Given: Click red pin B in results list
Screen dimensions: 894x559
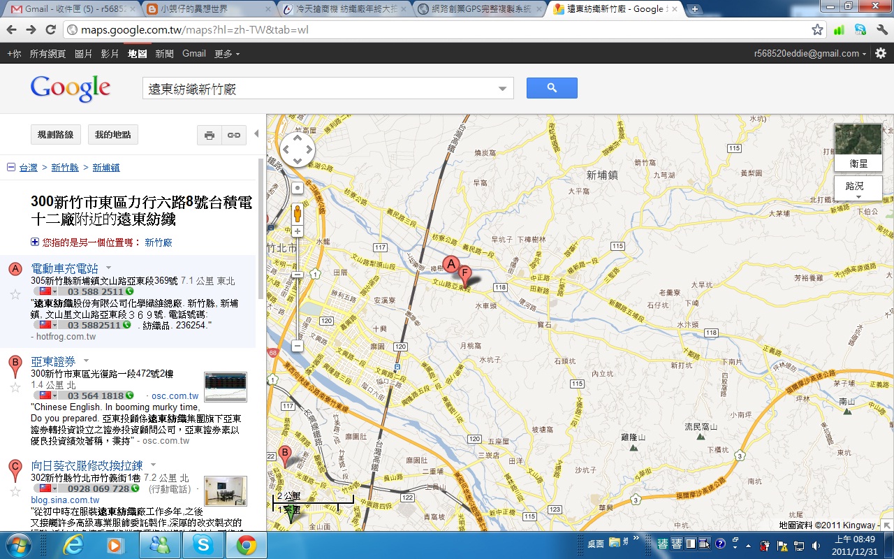Looking at the screenshot, I should (x=15, y=366).
